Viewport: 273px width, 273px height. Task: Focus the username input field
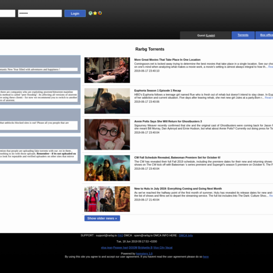[8, 14]
